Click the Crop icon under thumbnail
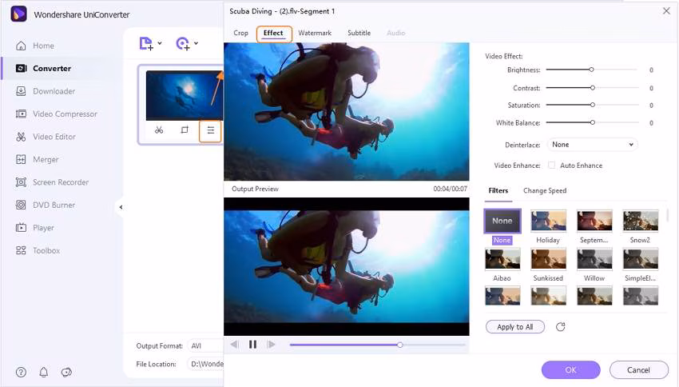Viewport: 679px width, 387px height. coord(185,130)
